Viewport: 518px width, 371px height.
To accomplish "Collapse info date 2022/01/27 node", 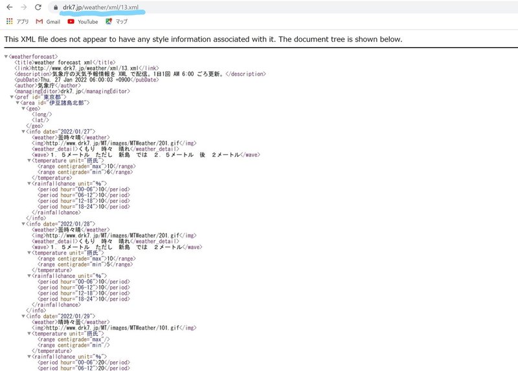I will pos(23,132).
